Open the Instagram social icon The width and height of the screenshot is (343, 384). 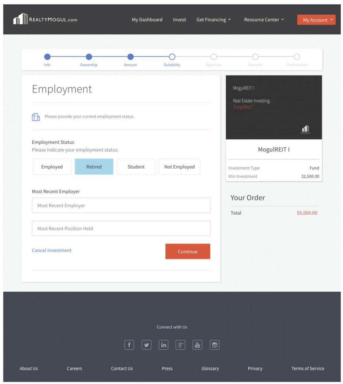[215, 345]
